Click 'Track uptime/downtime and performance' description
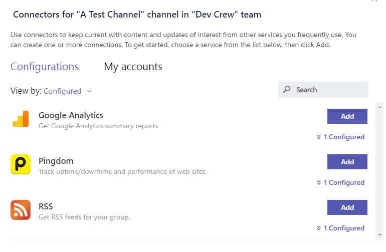The width and height of the screenshot is (386, 252). click(x=123, y=171)
